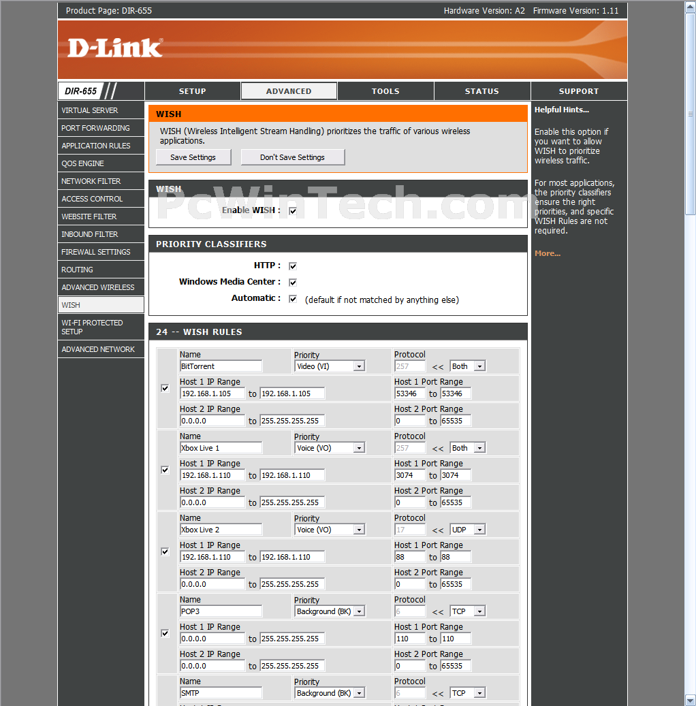
Task: Toggle the Windows Media Center checkbox
Action: click(293, 283)
